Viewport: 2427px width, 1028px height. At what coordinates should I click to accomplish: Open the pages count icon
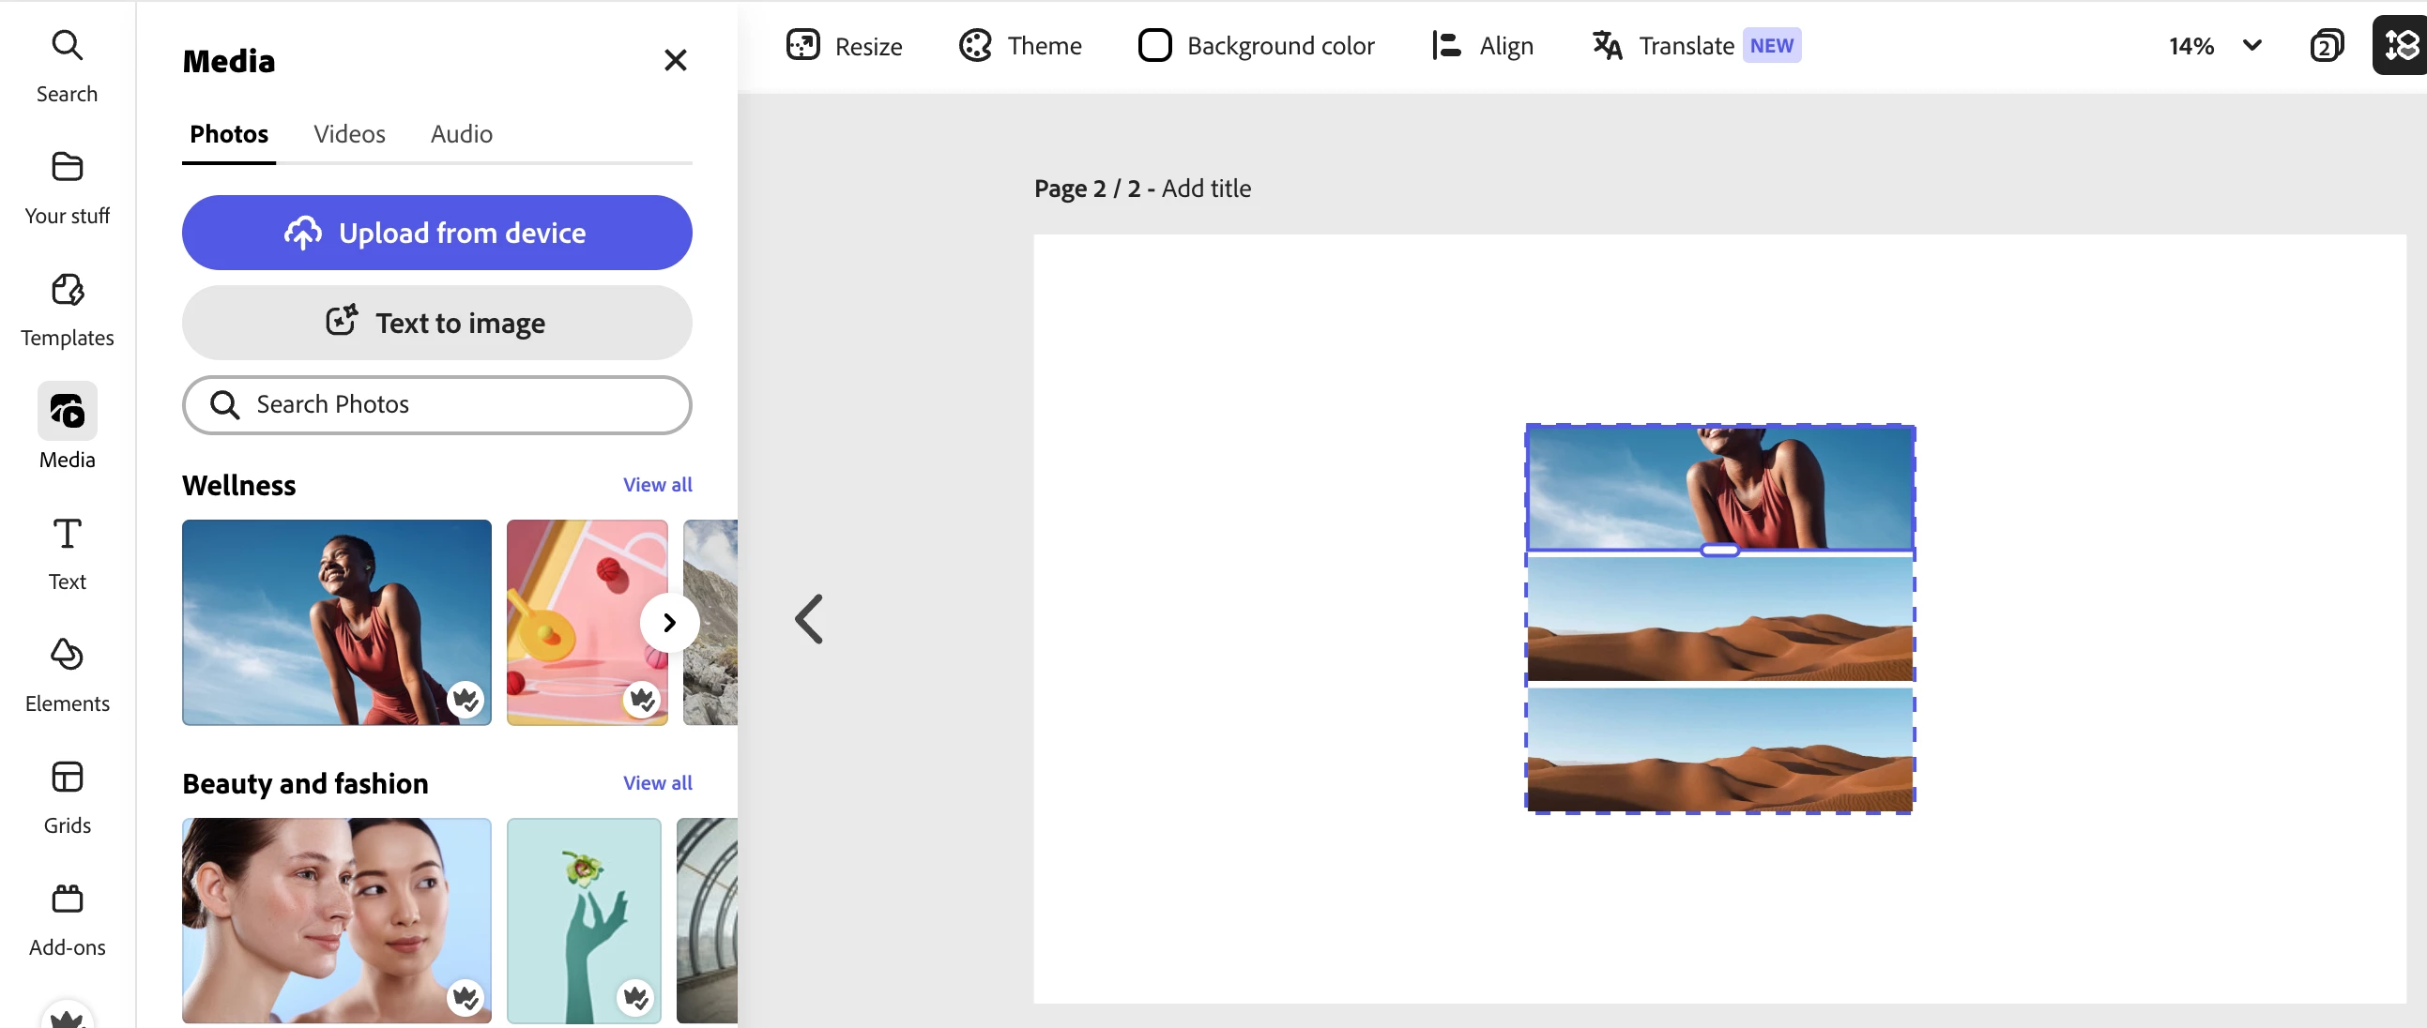tap(2326, 45)
